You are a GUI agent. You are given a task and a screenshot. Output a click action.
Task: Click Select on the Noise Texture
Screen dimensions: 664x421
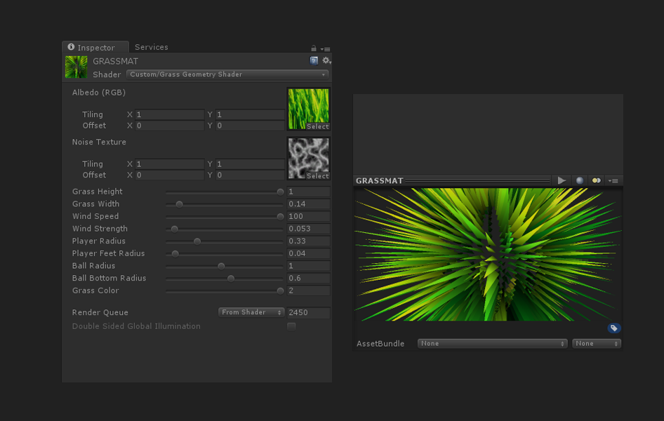[x=317, y=176]
